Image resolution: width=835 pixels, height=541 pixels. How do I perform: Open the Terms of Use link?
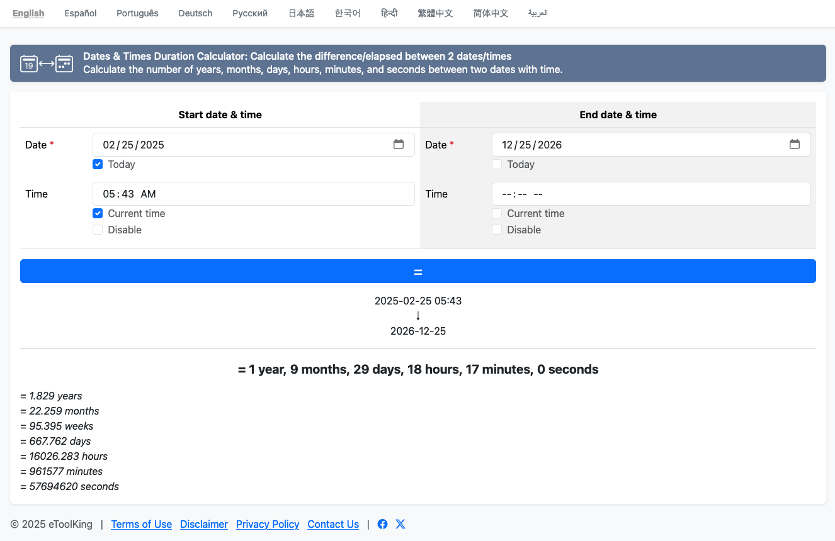coord(141,524)
